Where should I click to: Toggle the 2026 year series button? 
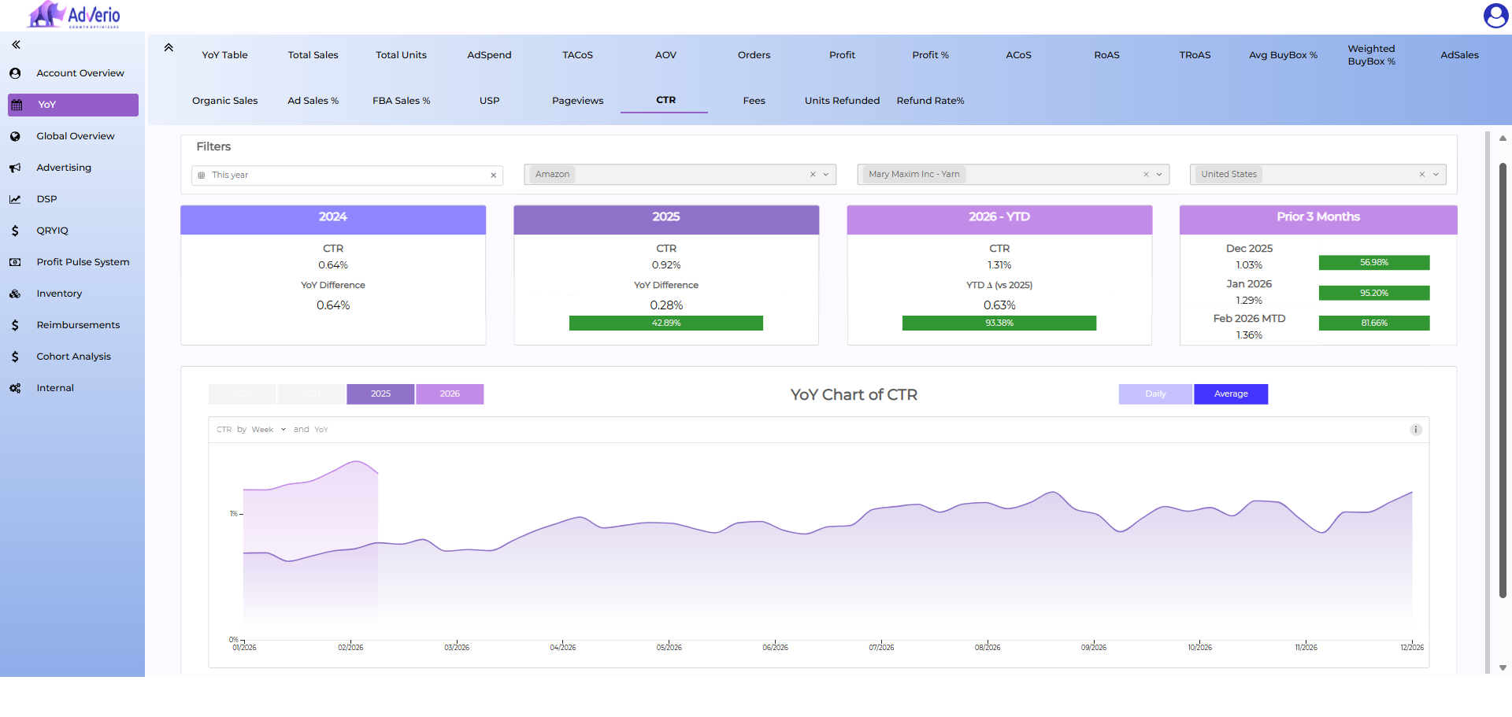click(450, 394)
